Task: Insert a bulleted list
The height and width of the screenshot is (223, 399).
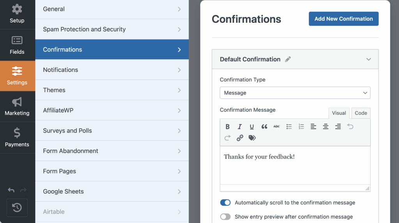Action: 289,127
